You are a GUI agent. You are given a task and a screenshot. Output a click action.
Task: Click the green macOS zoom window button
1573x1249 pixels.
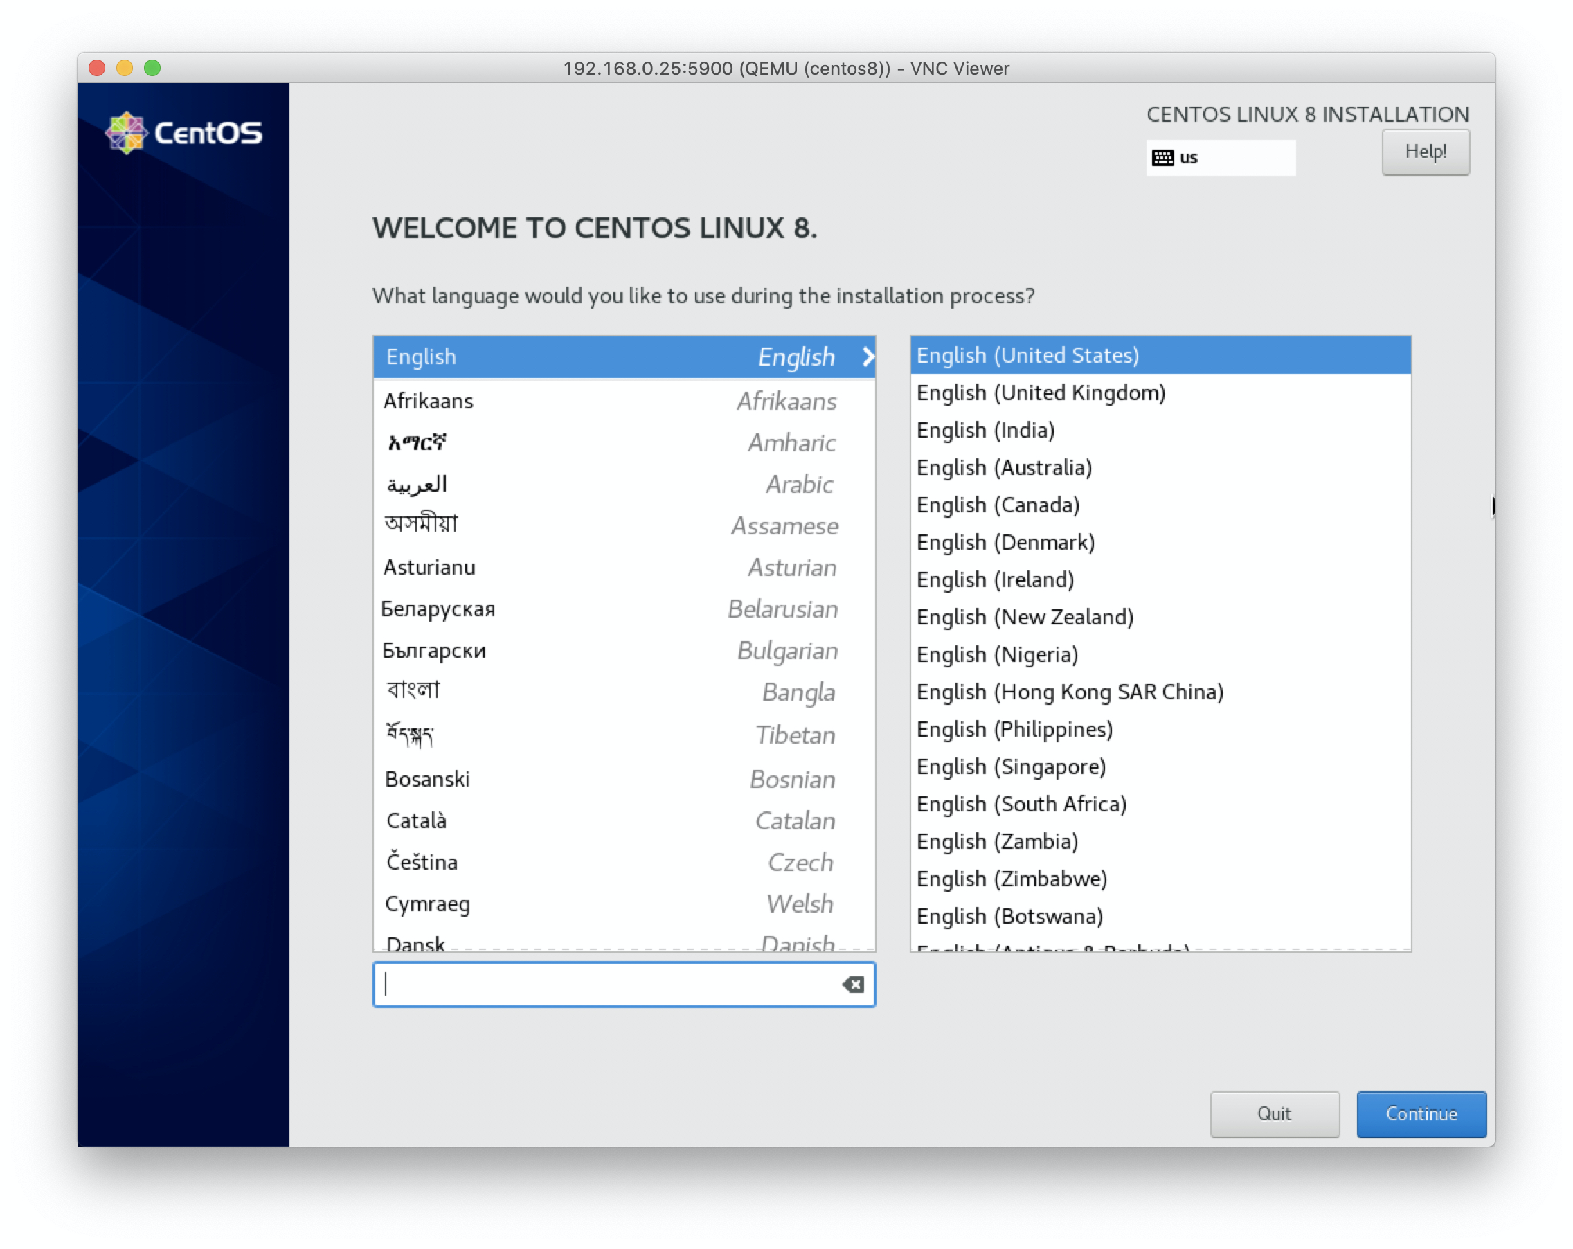pos(152,68)
